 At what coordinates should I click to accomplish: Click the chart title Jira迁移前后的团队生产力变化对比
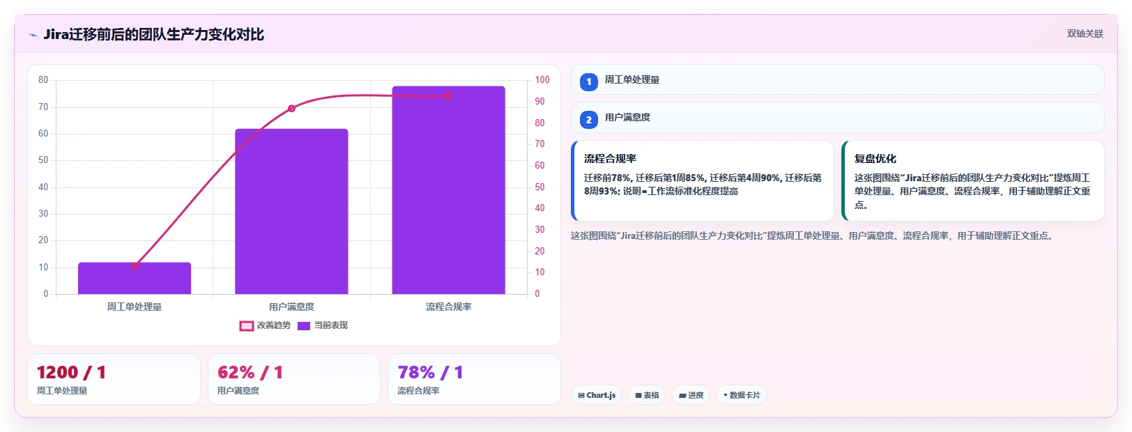[153, 34]
